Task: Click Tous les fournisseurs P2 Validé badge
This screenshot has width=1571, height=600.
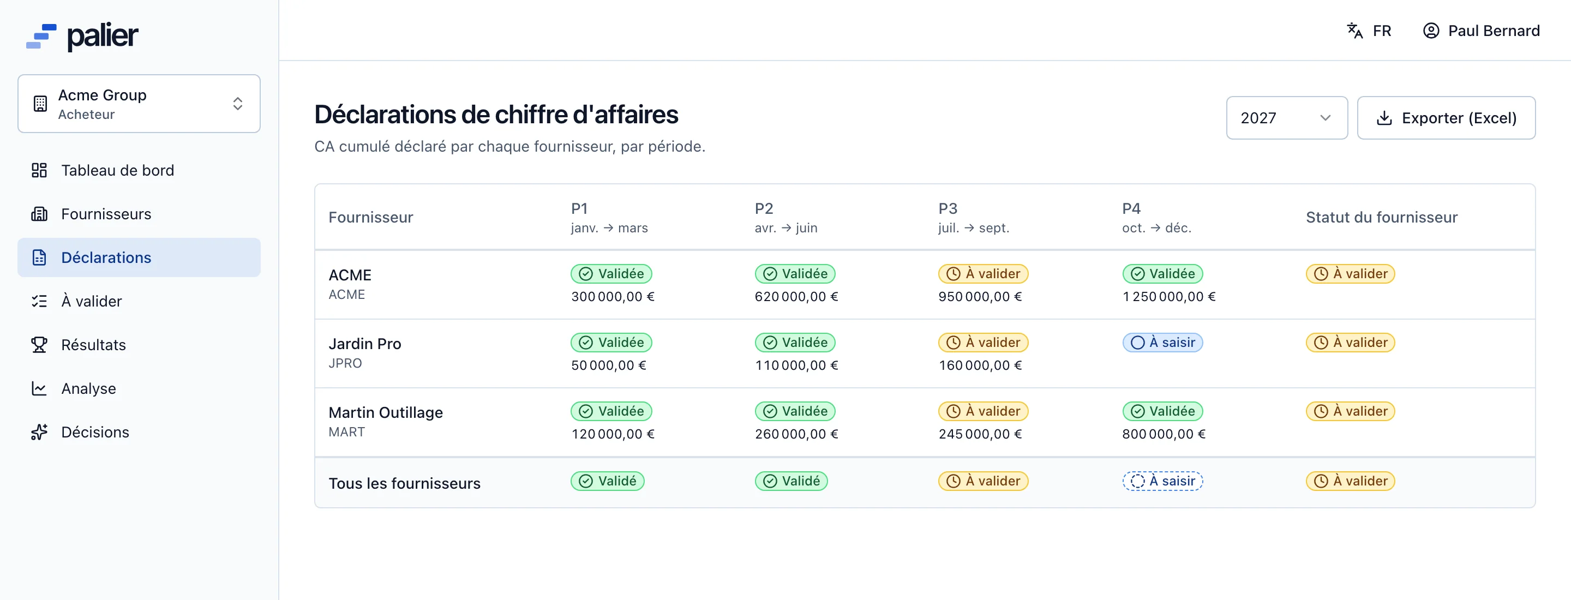Action: pos(791,481)
